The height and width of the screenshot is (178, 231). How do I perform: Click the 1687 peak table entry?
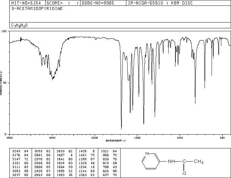[x=65, y=155]
